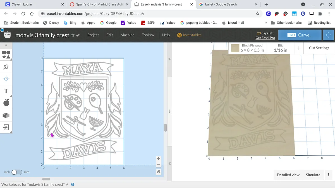Open the apple icon library
Screen dimensions: 335x188
coord(6,103)
